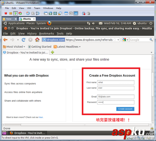The height and width of the screenshot is (141, 156).
Task: Switch to Quick Switch view icon
Action: (55, 13)
